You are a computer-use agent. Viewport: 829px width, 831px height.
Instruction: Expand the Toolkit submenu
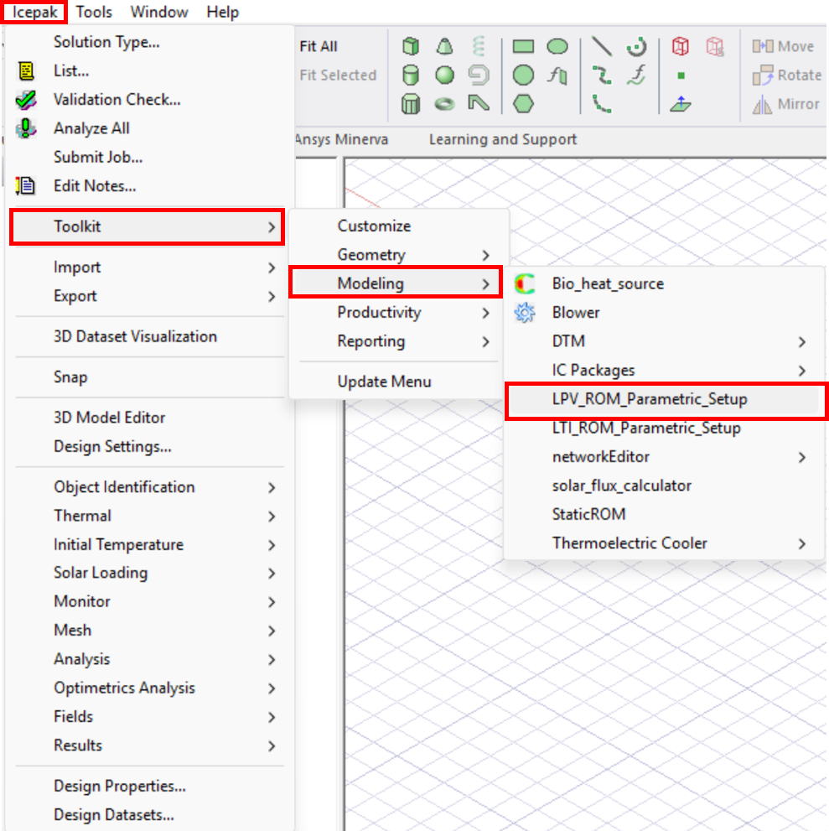[148, 227]
